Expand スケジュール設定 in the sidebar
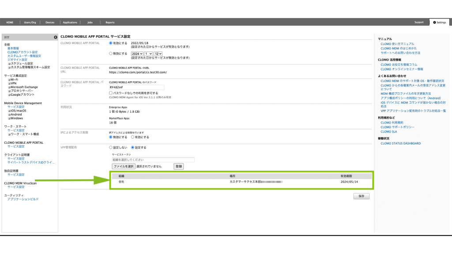Viewport: 452px width, 254px height. [x=9, y=63]
